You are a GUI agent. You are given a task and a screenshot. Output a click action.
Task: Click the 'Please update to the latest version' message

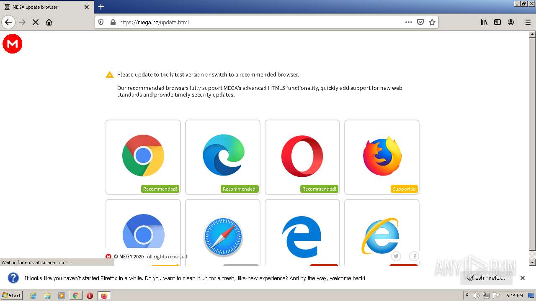point(208,75)
